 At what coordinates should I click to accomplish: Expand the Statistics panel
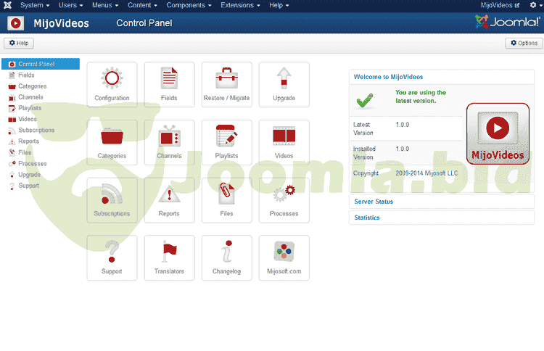point(367,218)
